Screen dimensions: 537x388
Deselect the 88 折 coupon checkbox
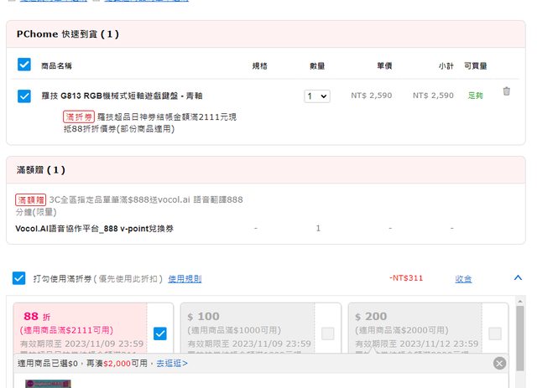tap(160, 334)
